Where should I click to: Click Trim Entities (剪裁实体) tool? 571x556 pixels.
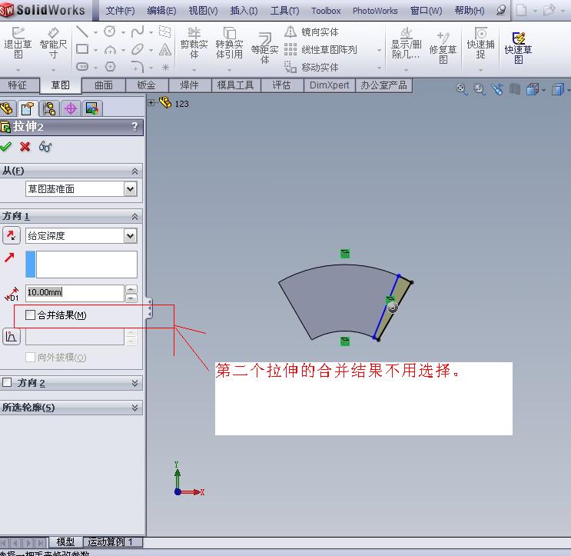(x=194, y=43)
